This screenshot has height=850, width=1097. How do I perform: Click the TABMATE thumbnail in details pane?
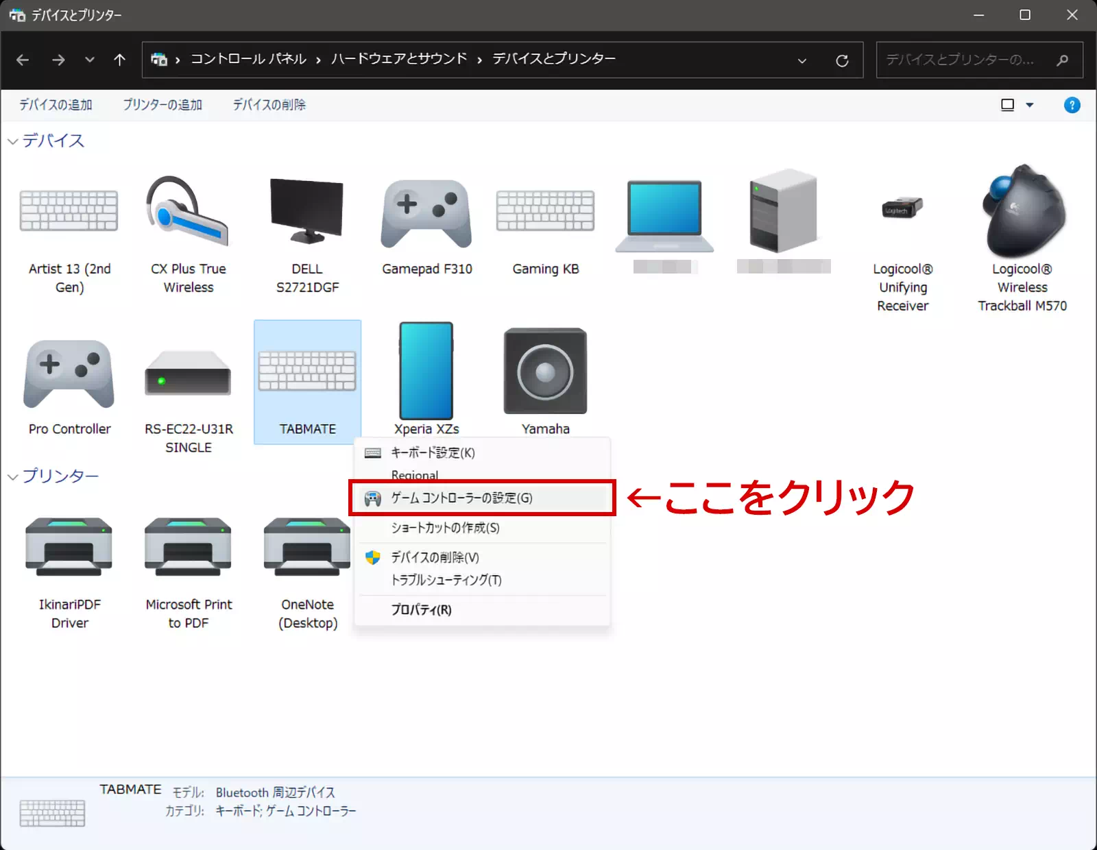click(53, 813)
